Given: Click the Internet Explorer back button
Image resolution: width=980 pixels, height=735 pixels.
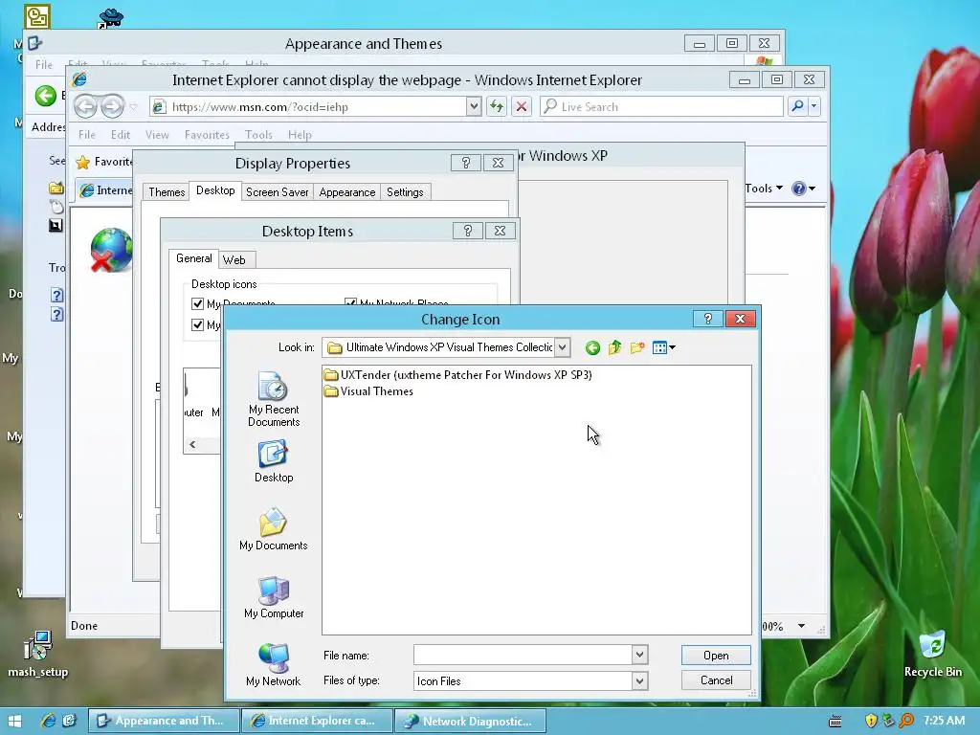Looking at the screenshot, I should 85,107.
